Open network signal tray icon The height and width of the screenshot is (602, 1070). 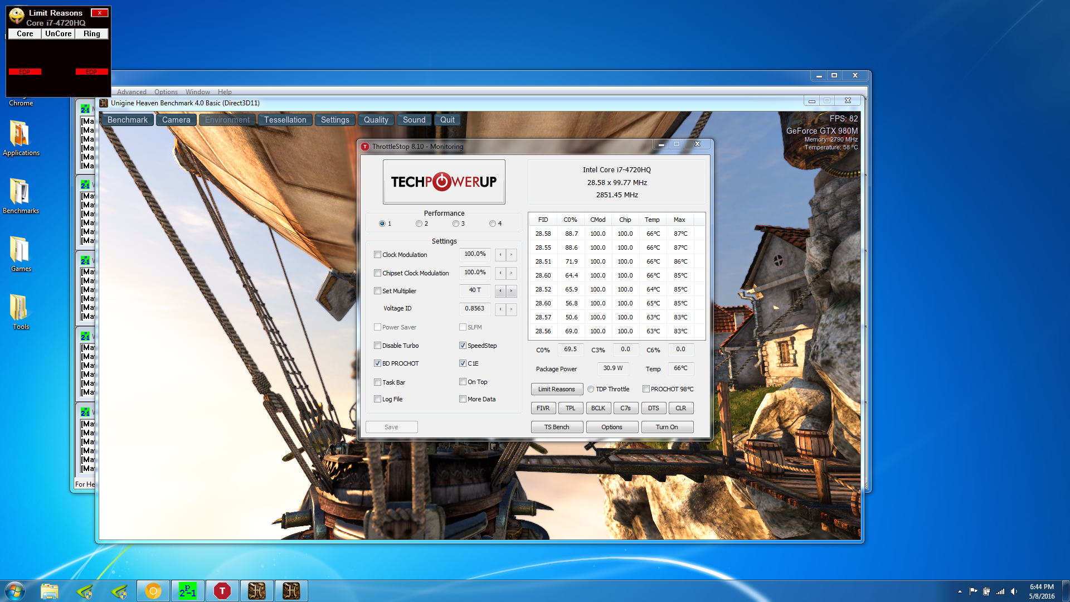click(1000, 591)
